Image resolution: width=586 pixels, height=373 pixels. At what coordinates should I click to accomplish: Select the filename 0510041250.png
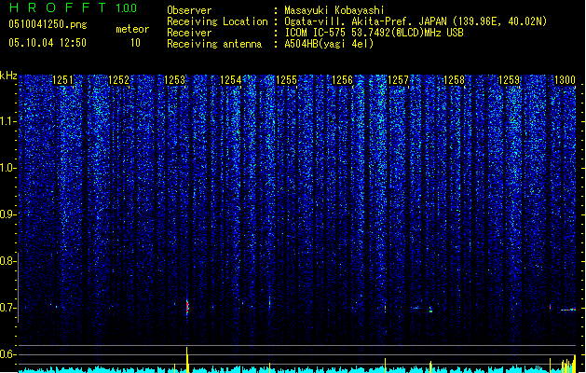click(x=48, y=24)
